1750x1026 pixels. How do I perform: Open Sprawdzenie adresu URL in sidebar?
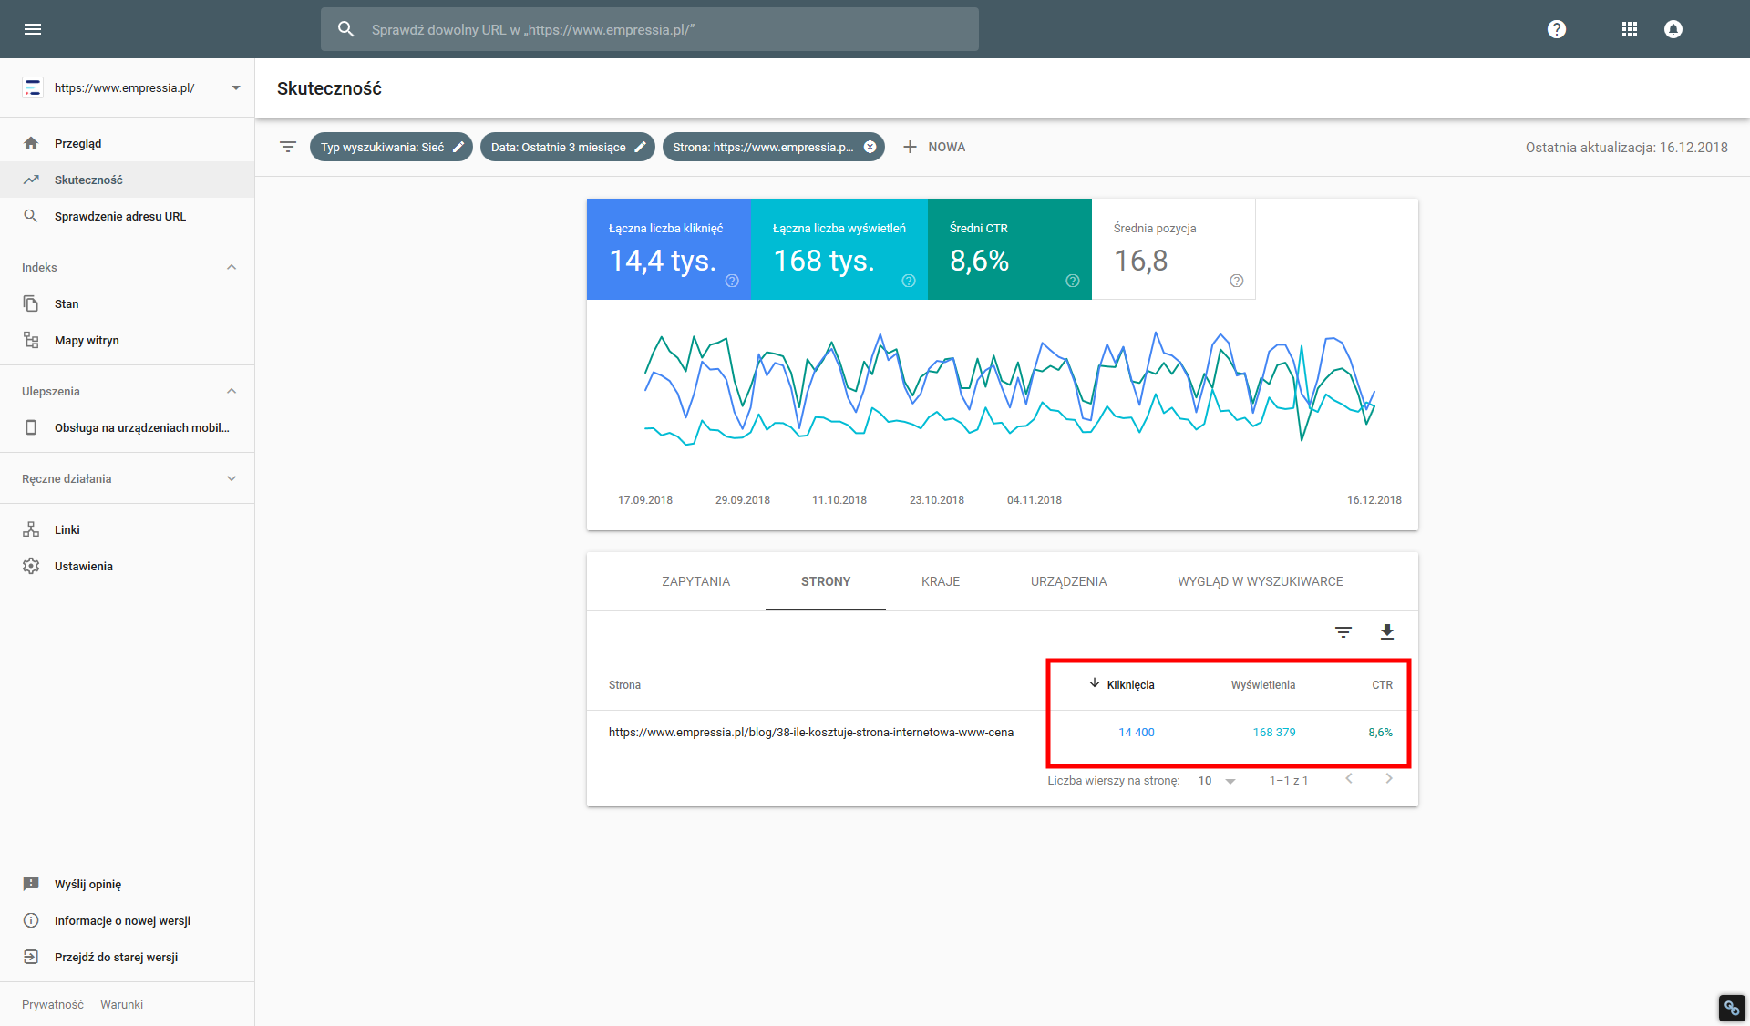tap(127, 216)
